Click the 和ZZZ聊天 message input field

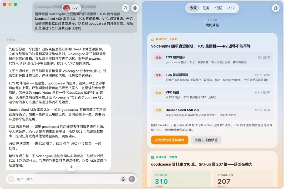pos(67,179)
